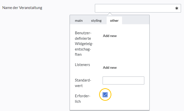
Task: Click the Listeners label
Action: click(x=82, y=65)
